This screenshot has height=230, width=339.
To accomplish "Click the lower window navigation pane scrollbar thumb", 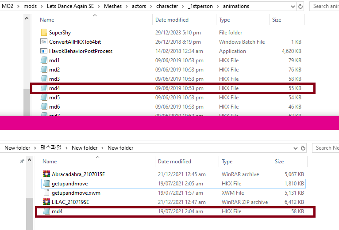I will tap(30, 214).
